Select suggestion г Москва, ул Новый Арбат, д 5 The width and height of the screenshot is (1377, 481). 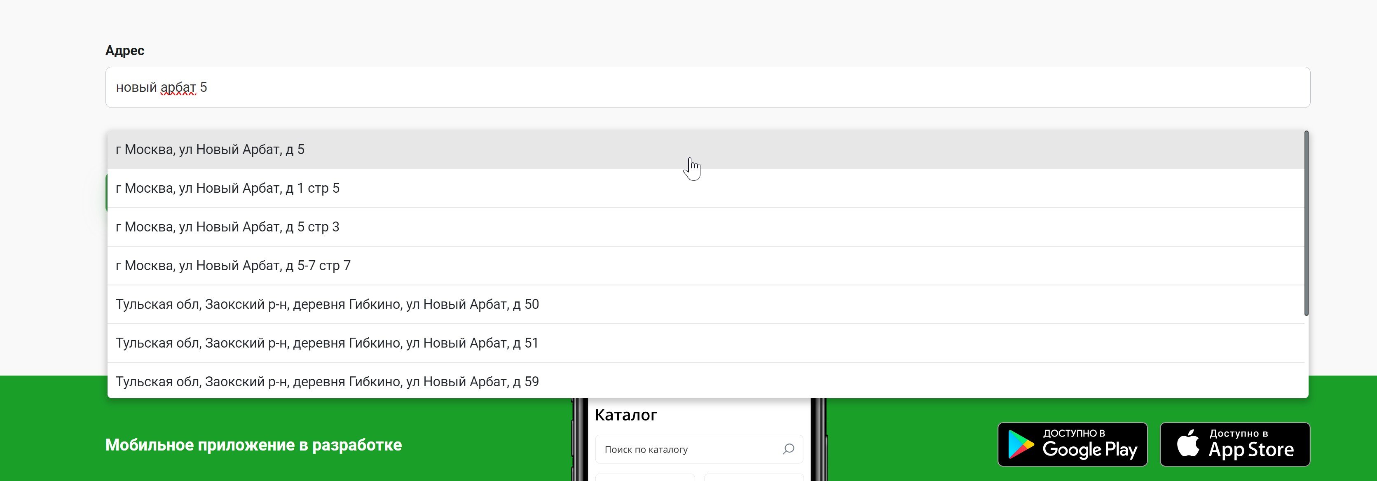coord(210,149)
